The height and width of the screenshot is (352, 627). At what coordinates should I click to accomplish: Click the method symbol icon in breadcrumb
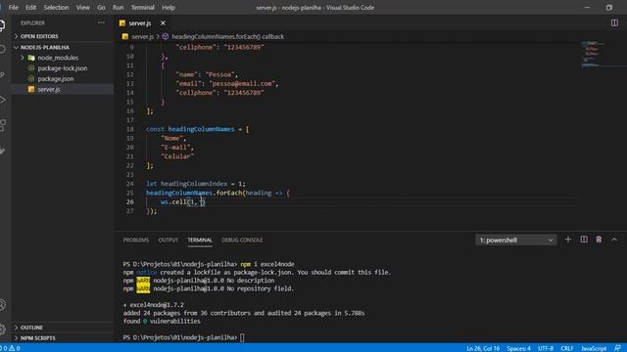coord(166,36)
